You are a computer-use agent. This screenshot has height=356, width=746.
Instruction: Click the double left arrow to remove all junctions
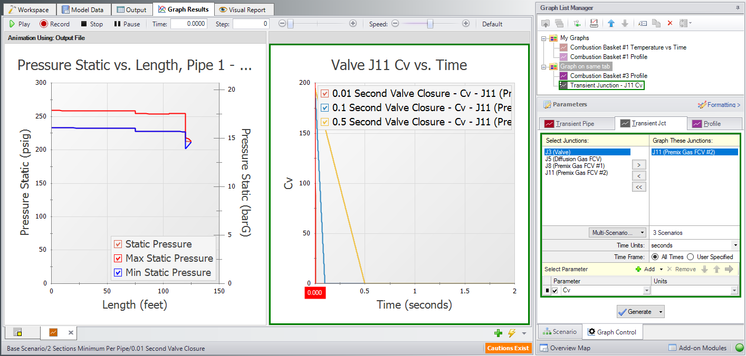(638, 187)
